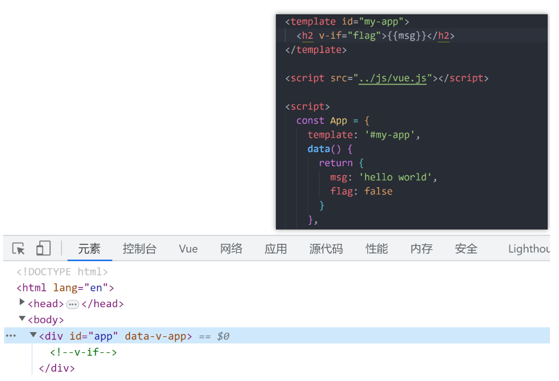Click the ellipsis badge inside head tag

click(72, 305)
